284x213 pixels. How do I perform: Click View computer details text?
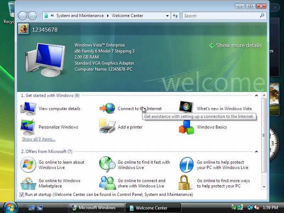click(59, 109)
